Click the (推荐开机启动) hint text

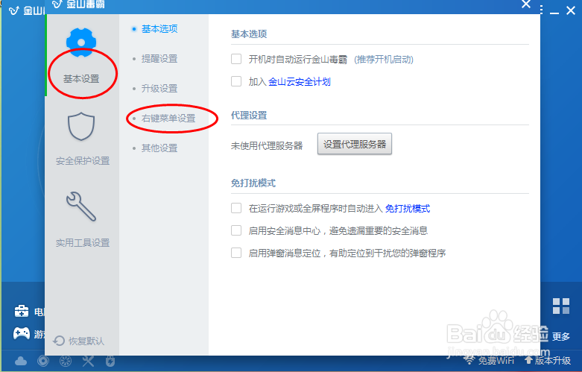pos(384,60)
